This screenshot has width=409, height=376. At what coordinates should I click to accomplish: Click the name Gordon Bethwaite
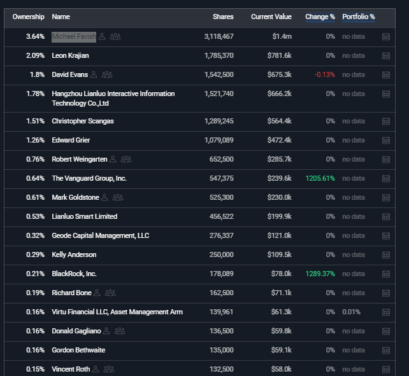tap(78, 350)
